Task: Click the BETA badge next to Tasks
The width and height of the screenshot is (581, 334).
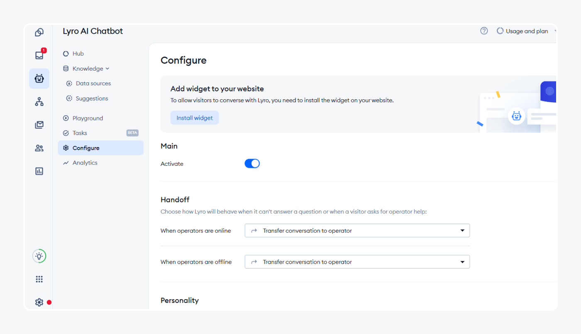Action: click(x=132, y=133)
